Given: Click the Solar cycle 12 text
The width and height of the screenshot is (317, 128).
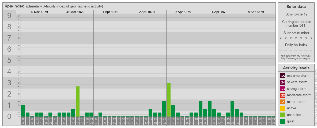Looking at the screenshot, I should (x=296, y=14).
